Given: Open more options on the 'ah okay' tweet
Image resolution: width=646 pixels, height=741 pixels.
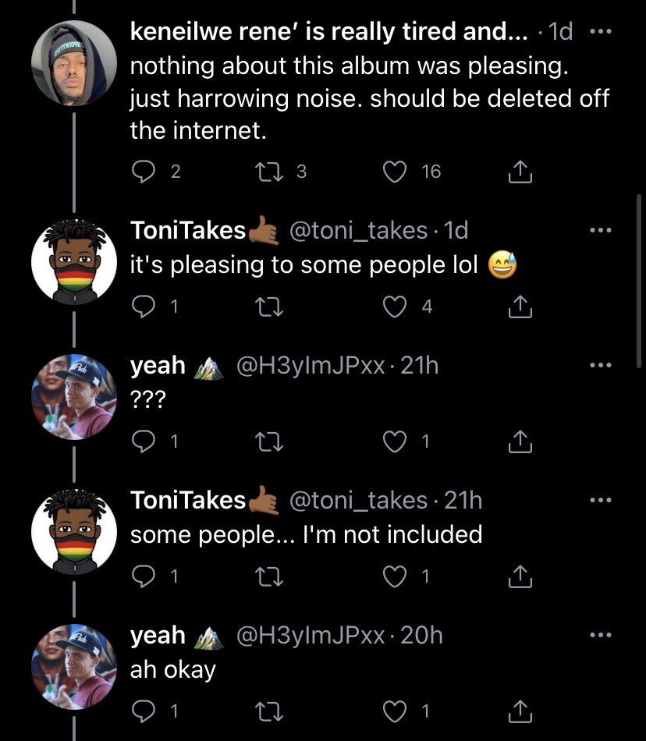Looking at the screenshot, I should click(598, 635).
